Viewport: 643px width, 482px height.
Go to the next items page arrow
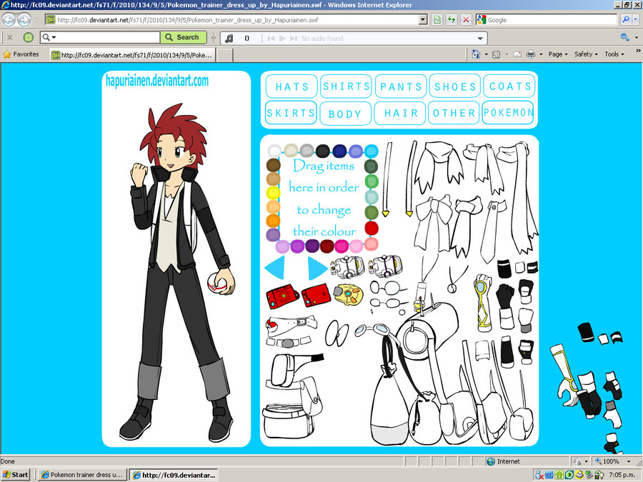[x=317, y=268]
